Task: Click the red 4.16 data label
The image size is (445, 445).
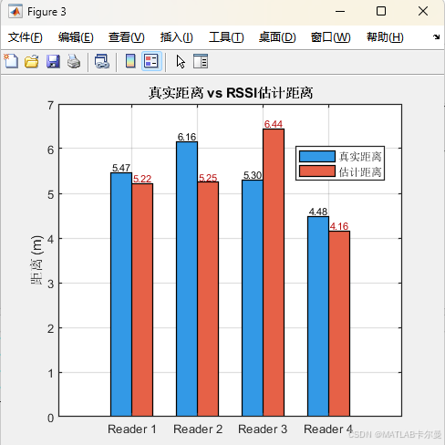Action: (x=339, y=226)
